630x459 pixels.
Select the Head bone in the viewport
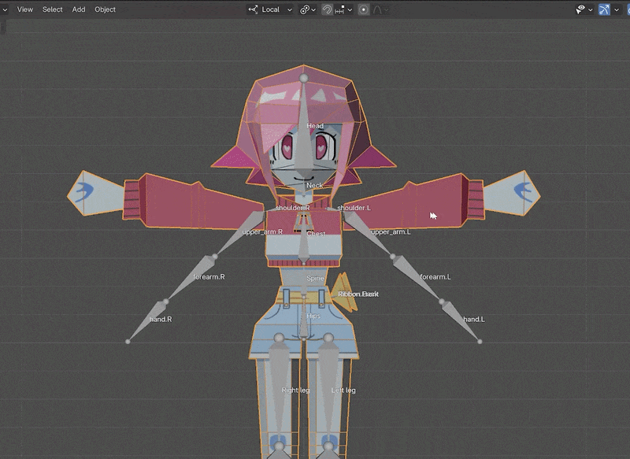point(304,118)
